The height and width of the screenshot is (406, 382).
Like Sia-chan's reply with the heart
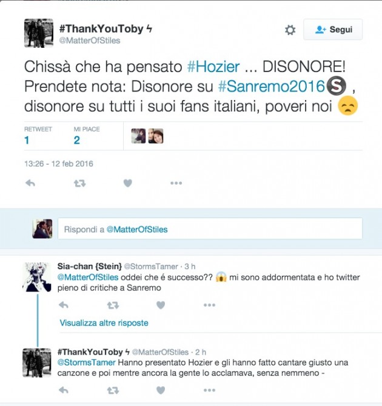(161, 305)
